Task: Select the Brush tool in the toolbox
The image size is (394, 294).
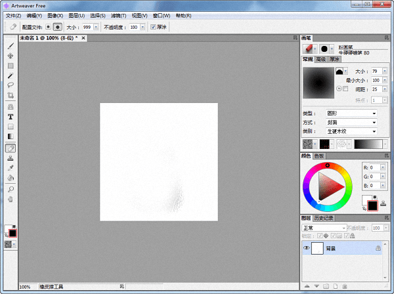Action: click(x=11, y=46)
